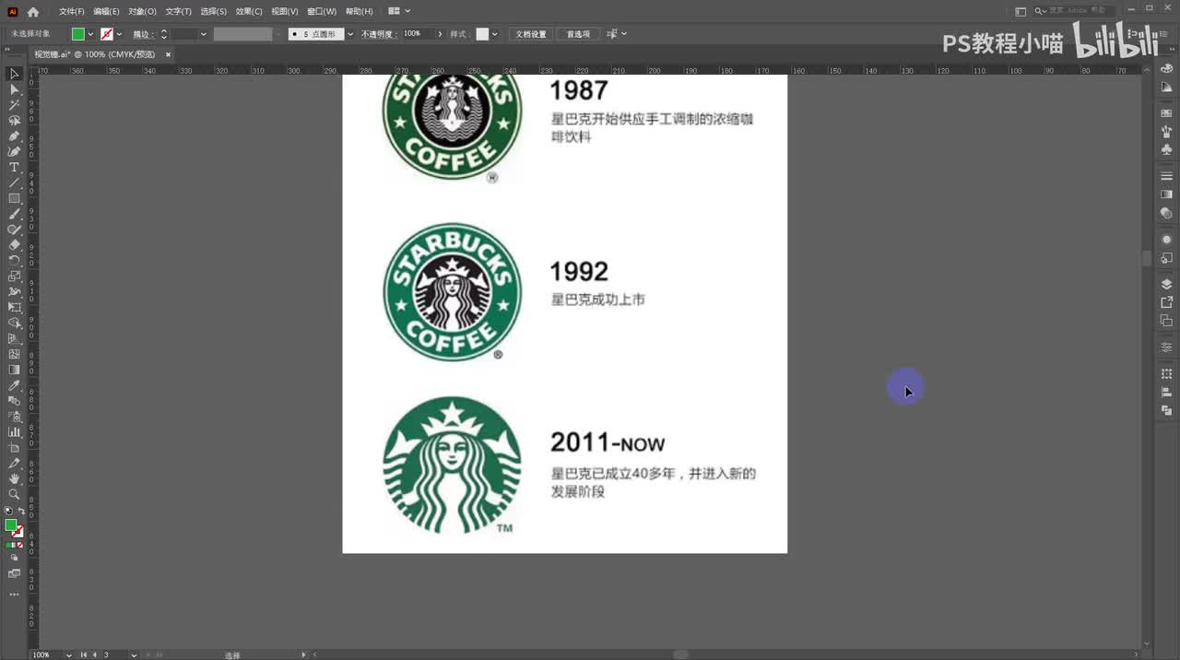Select the Selection tool (black arrow)

[14, 74]
